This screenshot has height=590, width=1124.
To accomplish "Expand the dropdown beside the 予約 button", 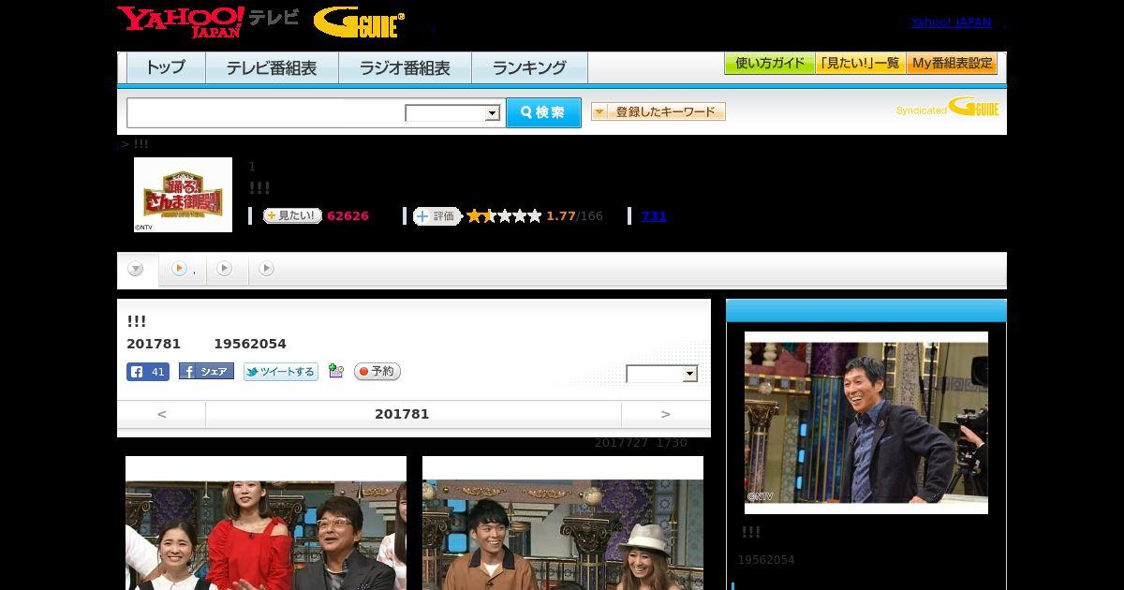I will [x=662, y=374].
